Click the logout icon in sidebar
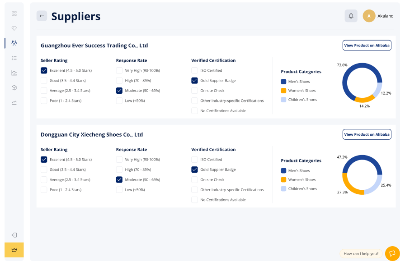Screen dimensions: 405x266 pos(14,235)
